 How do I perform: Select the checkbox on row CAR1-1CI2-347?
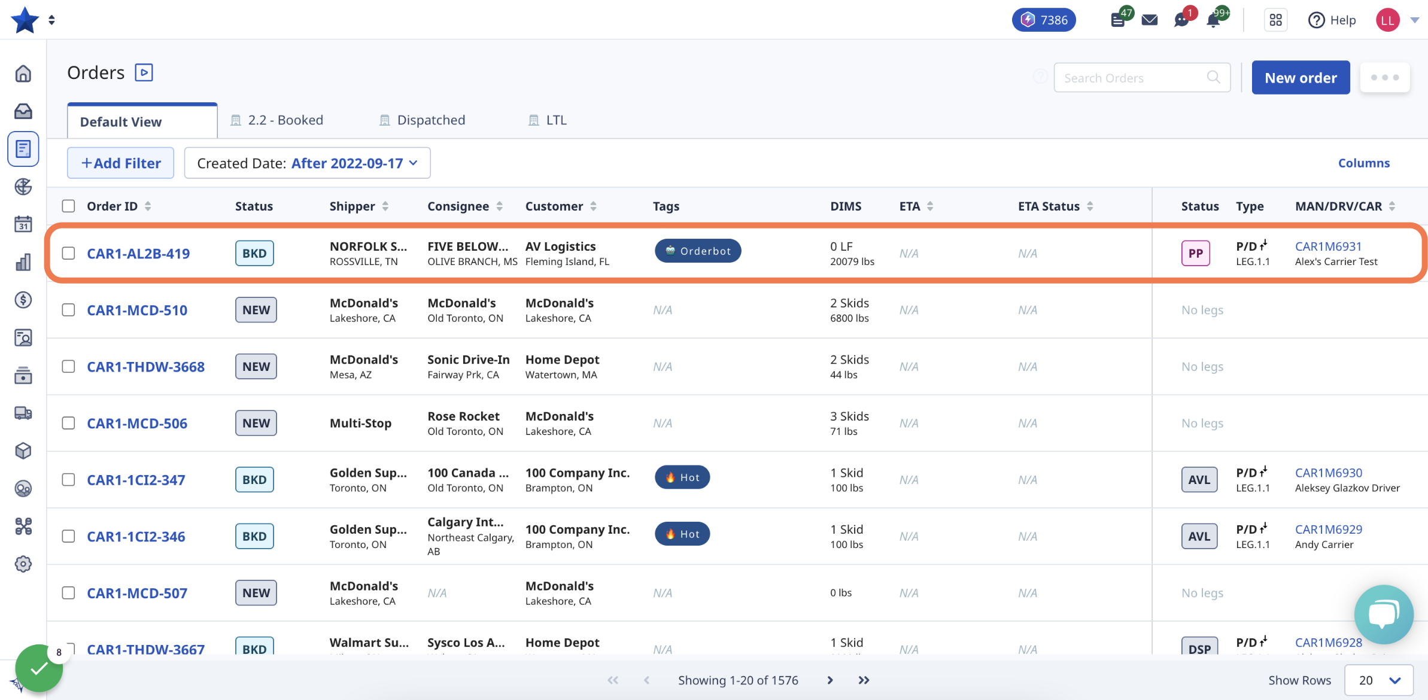click(x=68, y=479)
